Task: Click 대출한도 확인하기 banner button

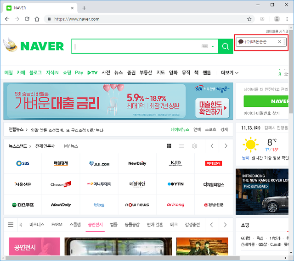Action: (212, 108)
